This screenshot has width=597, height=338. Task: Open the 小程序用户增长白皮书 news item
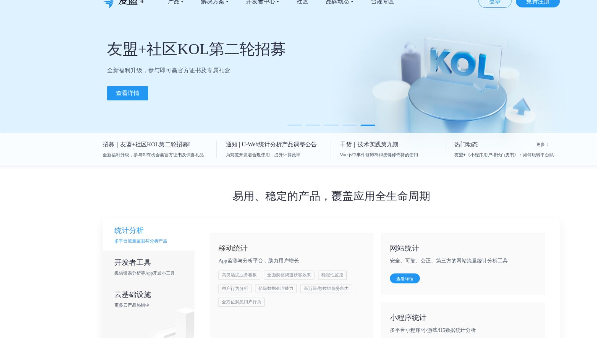(506, 155)
